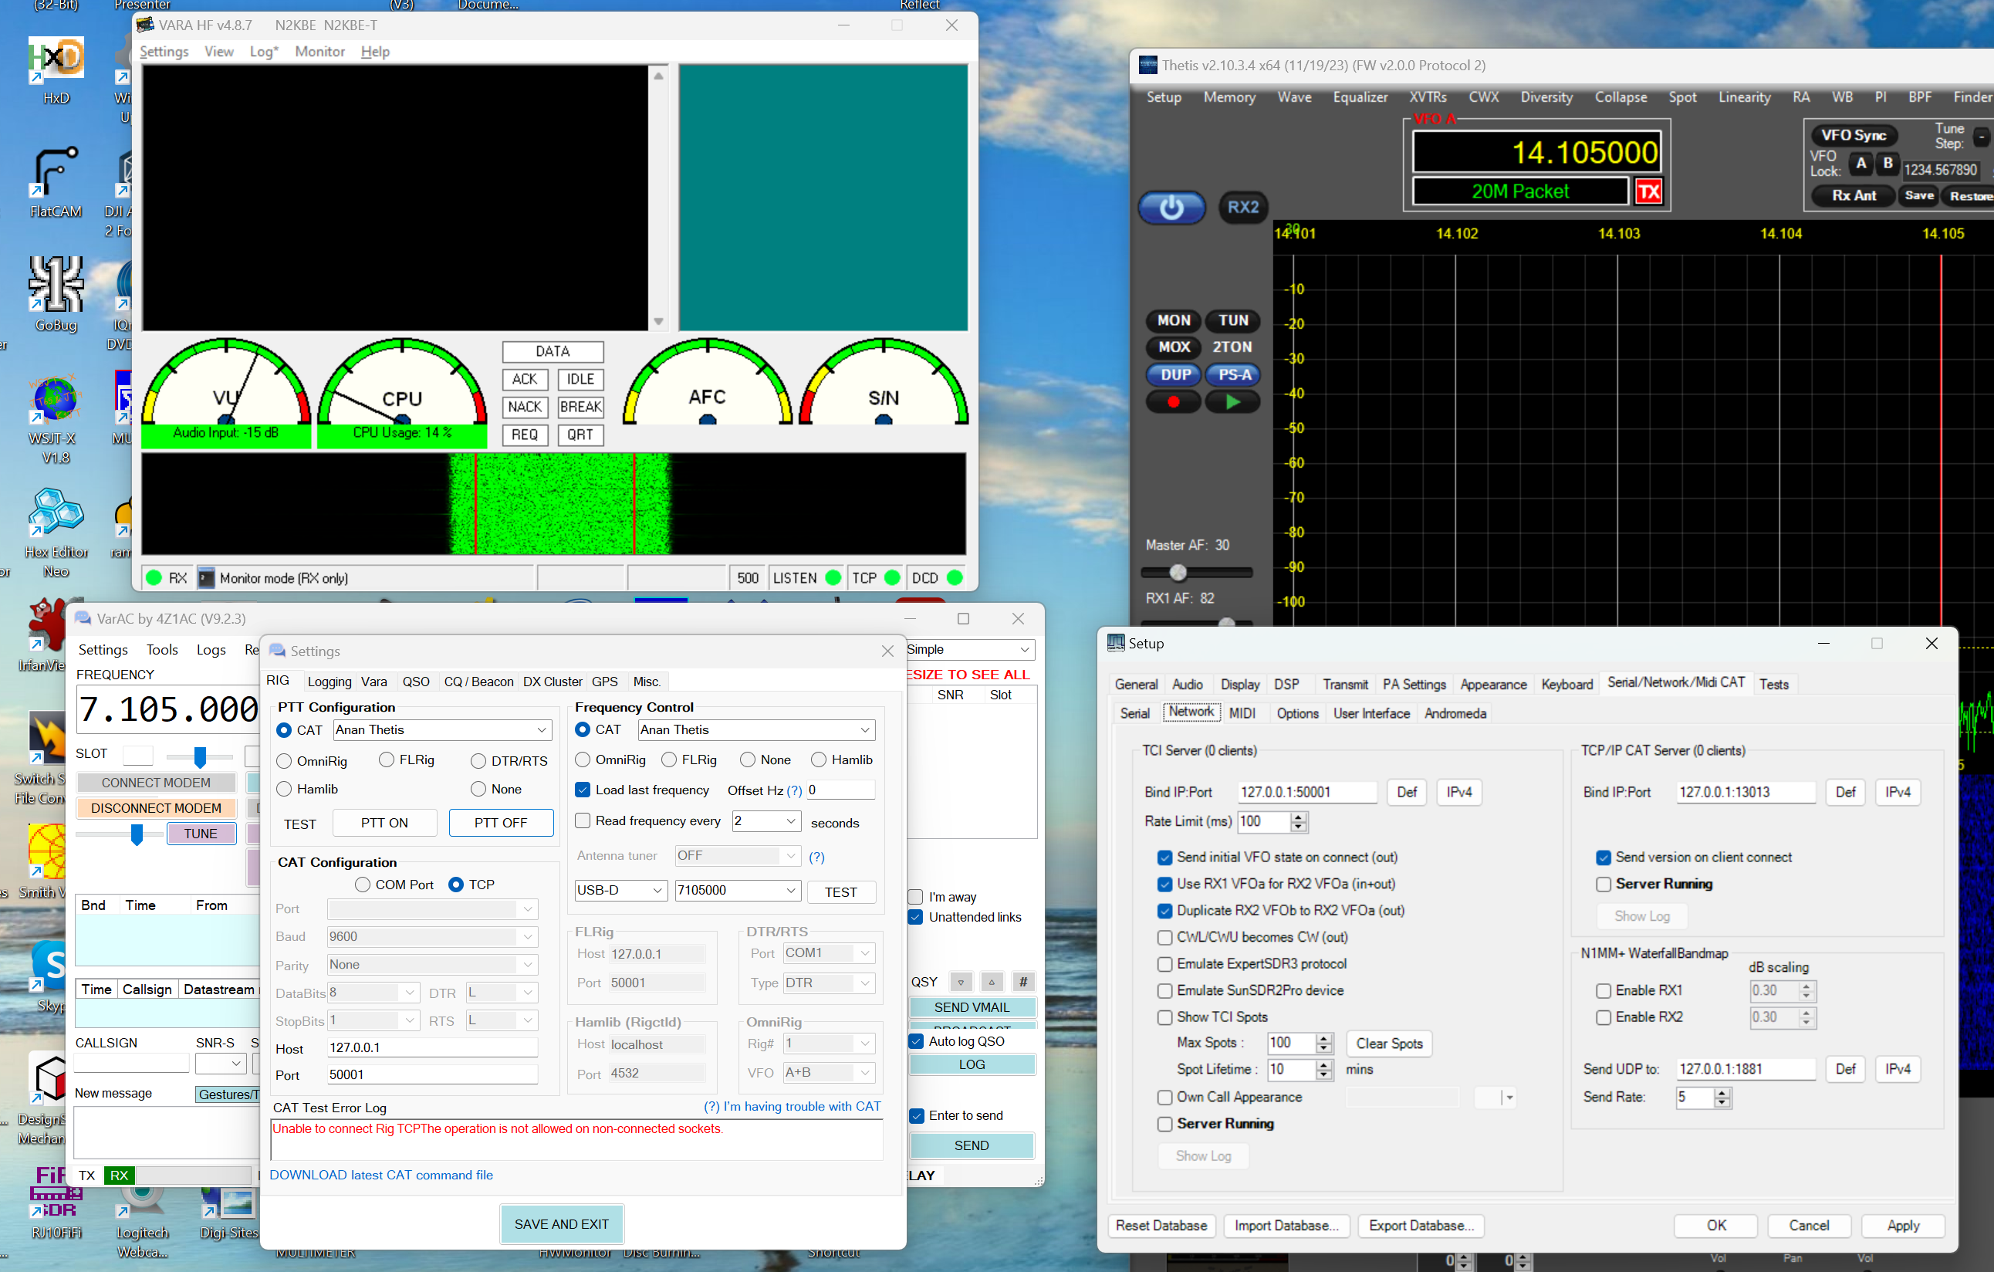Click the Offset Hz help question mark

pyautogui.click(x=794, y=791)
